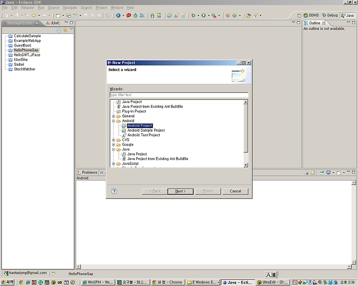Image resolution: width=358 pixels, height=286 pixels.
Task: Select Android Sample Project wizard
Action: [146, 130]
